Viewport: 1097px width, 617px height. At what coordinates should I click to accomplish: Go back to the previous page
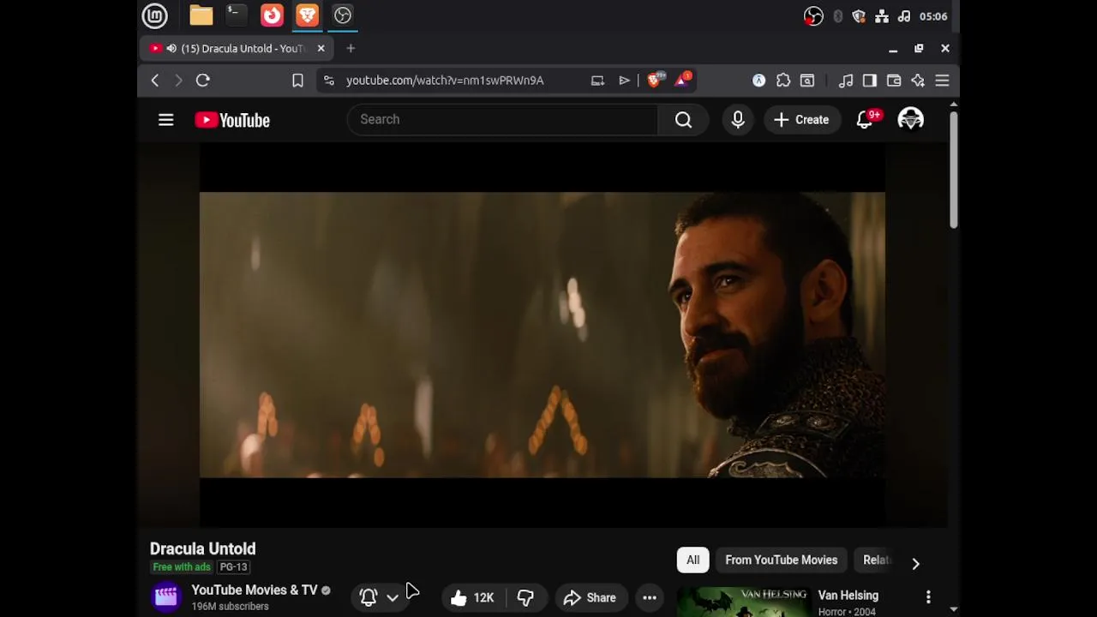tap(155, 81)
